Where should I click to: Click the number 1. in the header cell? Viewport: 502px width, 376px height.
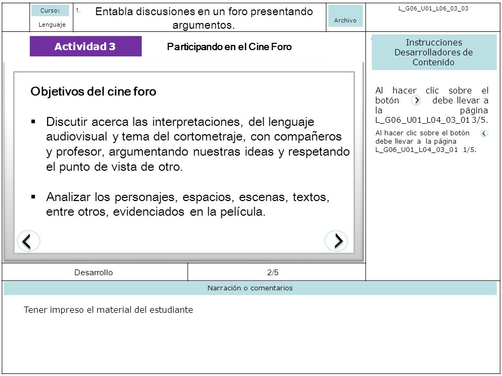(x=78, y=10)
